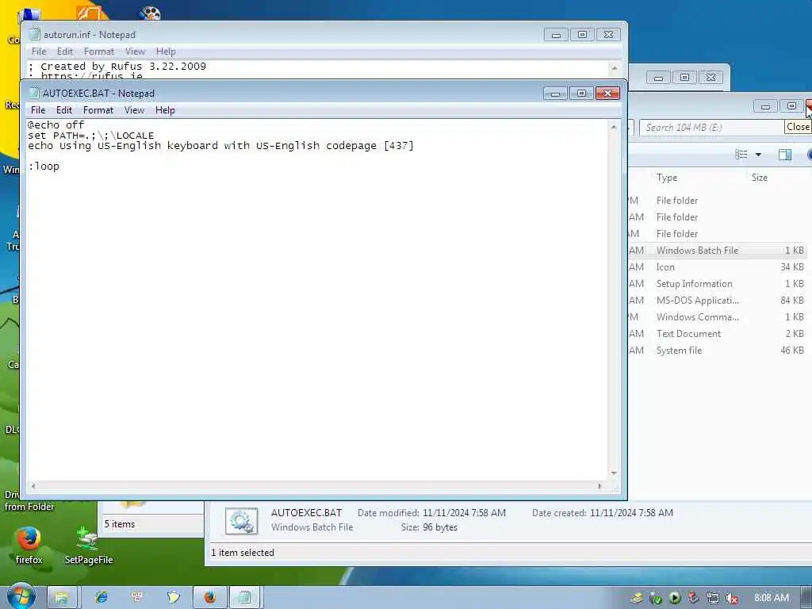This screenshot has width=812, height=609.
Task: Click Date modified value in details pane
Action: click(x=464, y=513)
